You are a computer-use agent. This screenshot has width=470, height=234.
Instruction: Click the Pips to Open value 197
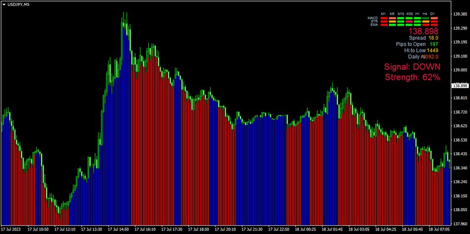pos(434,44)
